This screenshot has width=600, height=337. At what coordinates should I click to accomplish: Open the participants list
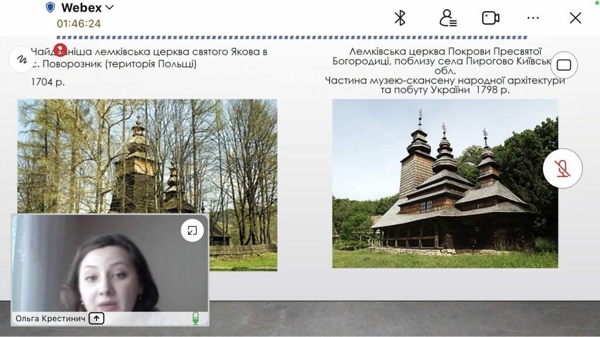[x=448, y=18]
